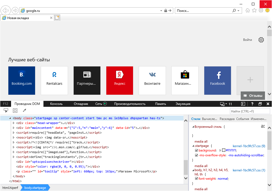
Task: Expand the div maincontent node
Action: (13, 128)
